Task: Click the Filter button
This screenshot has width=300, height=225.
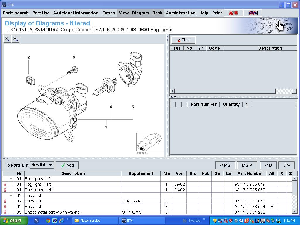Action: pos(183,40)
